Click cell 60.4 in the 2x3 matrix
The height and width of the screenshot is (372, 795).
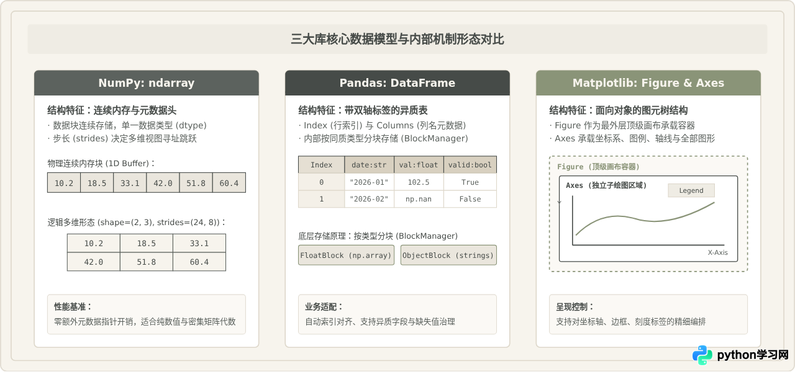coord(199,262)
